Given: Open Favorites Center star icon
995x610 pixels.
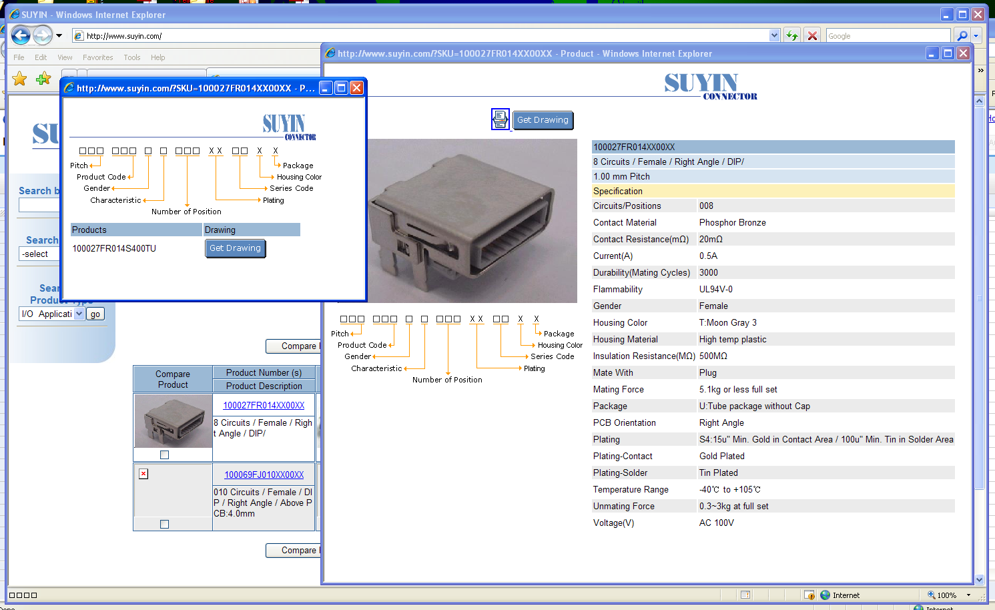Looking at the screenshot, I should [x=20, y=79].
